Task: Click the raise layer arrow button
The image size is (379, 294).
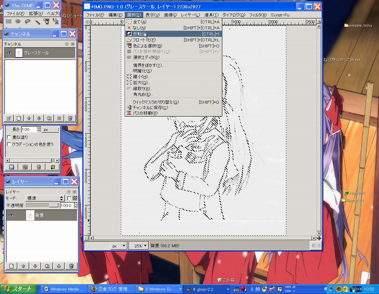Action: click(23, 266)
